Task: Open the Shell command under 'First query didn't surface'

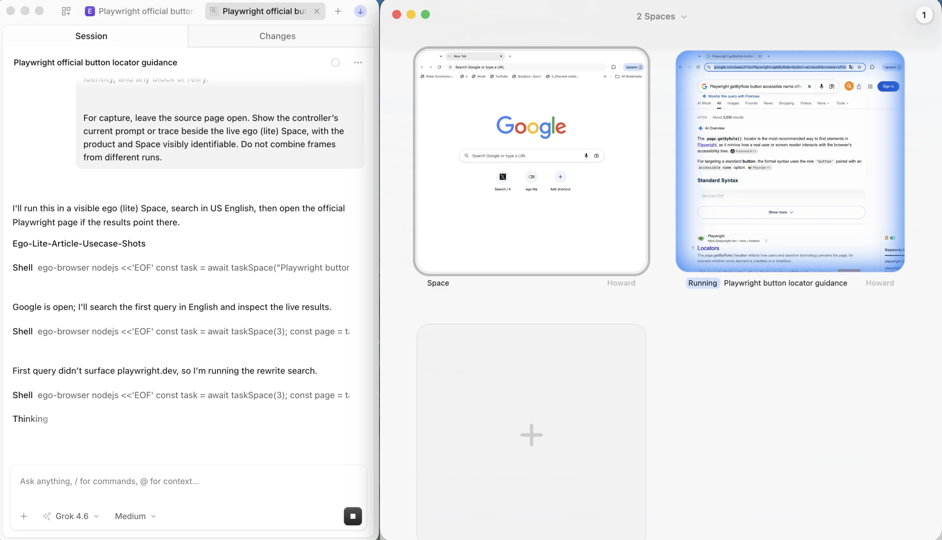Action: [181, 395]
